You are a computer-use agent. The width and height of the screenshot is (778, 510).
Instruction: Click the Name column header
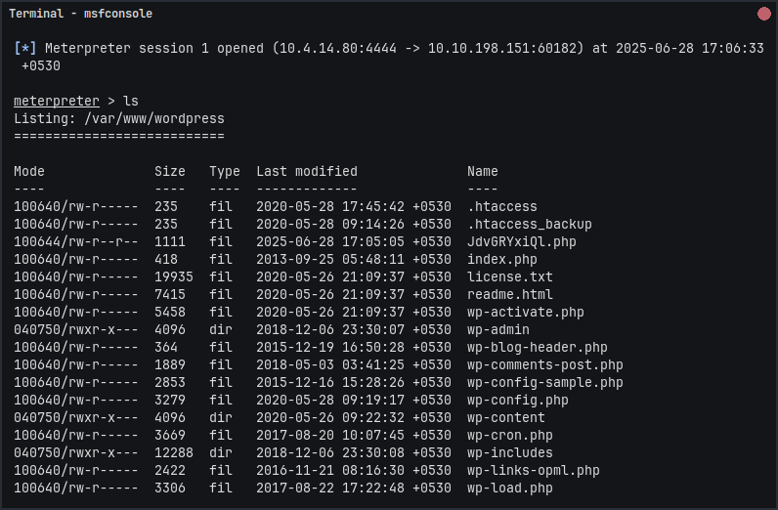point(483,171)
